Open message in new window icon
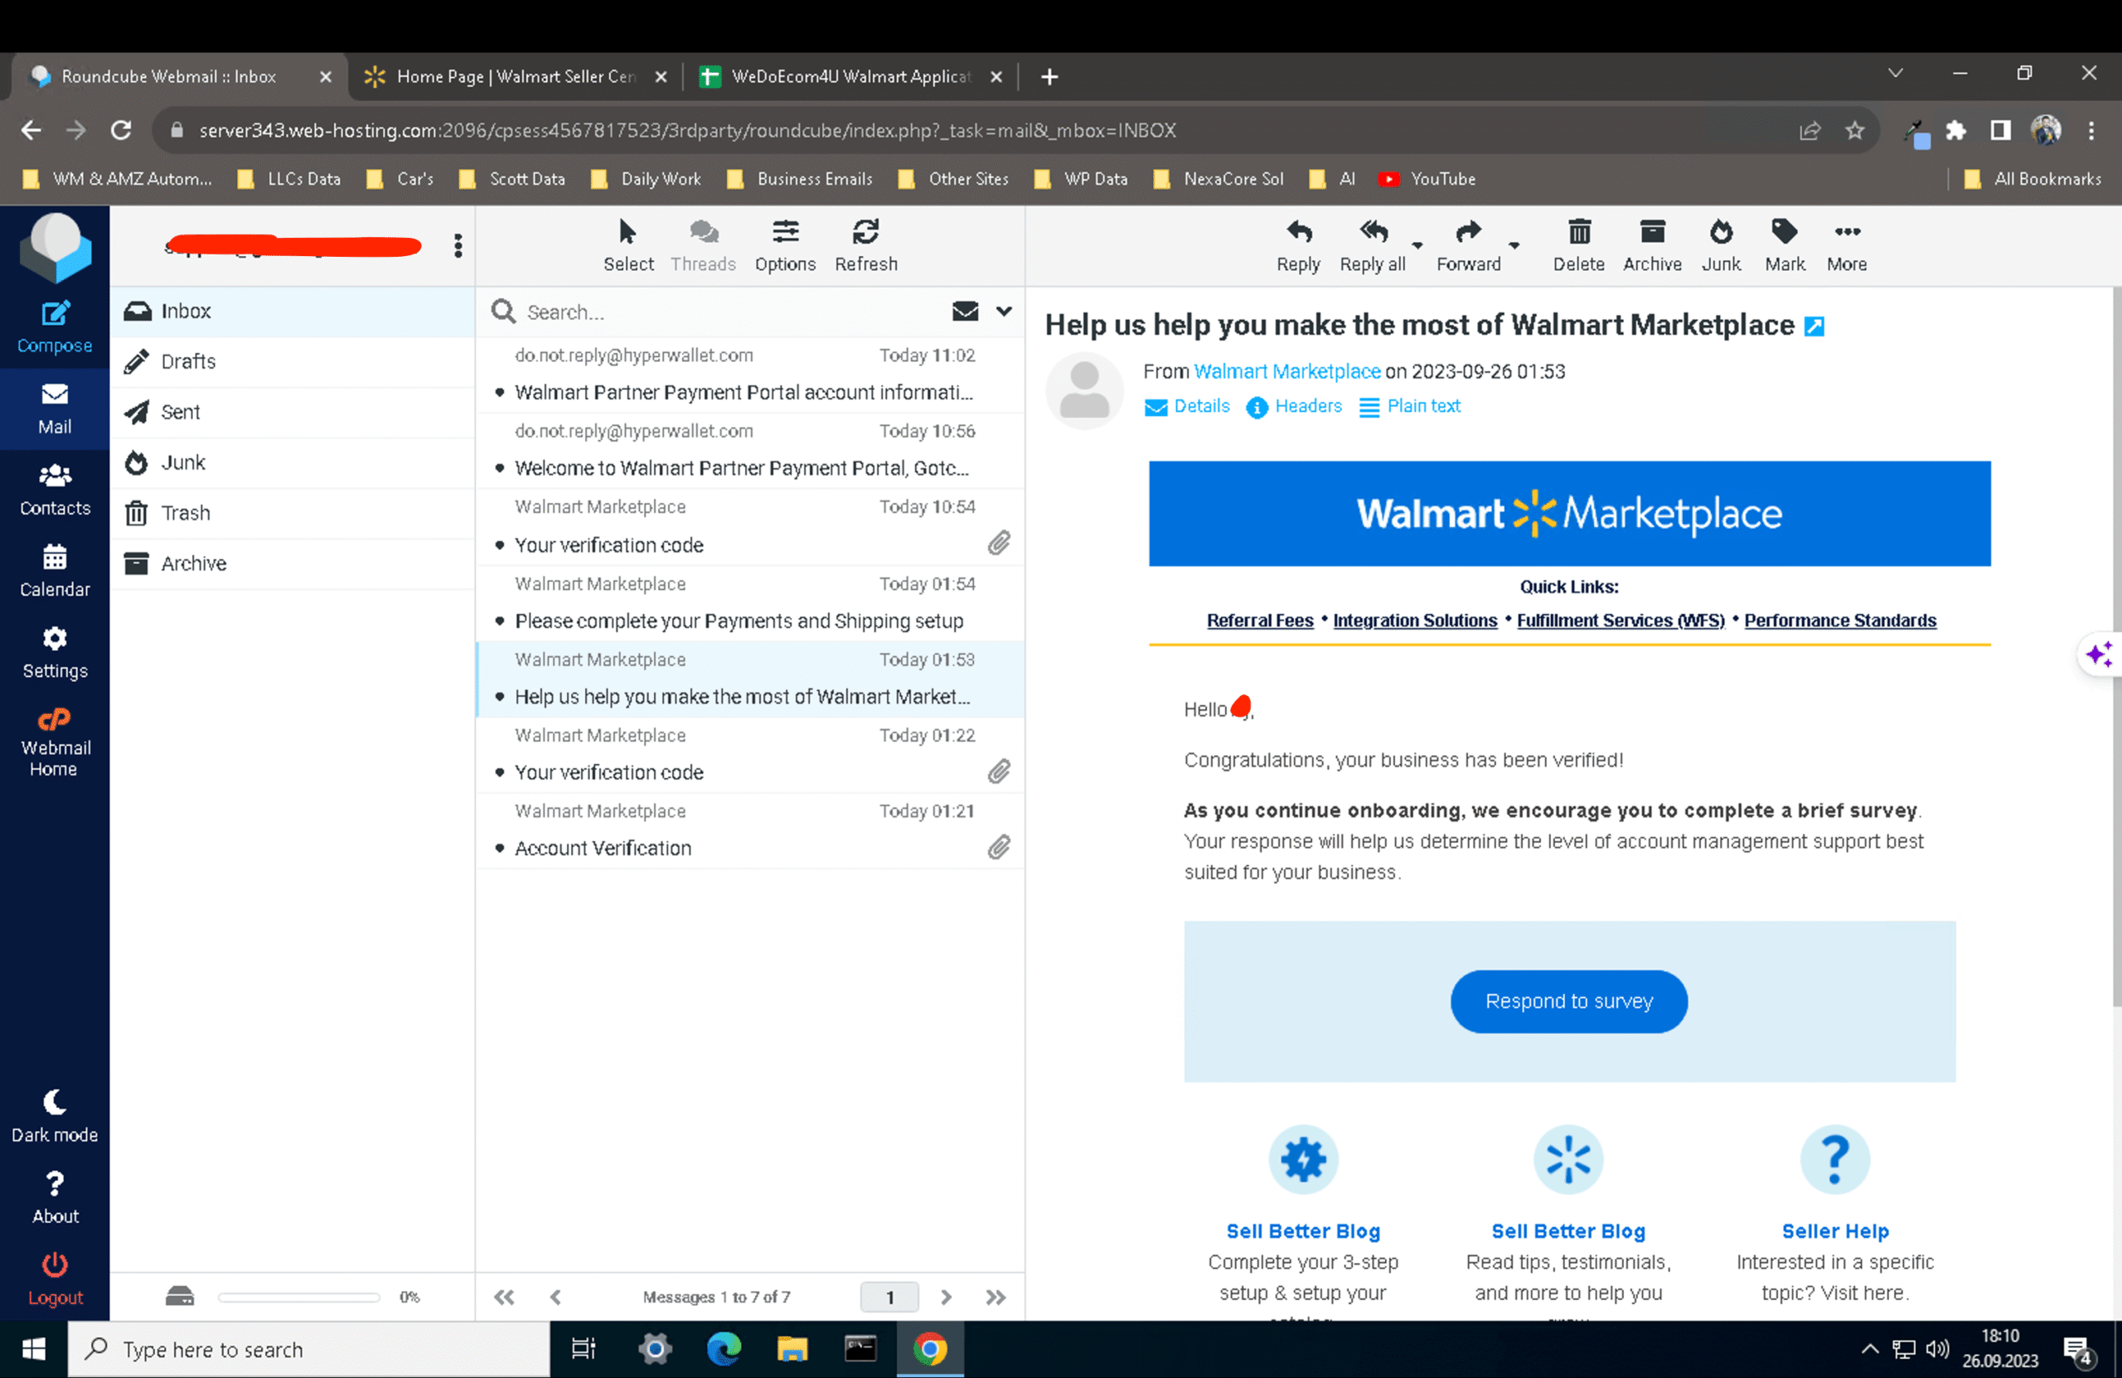The image size is (2122, 1378). (1814, 326)
